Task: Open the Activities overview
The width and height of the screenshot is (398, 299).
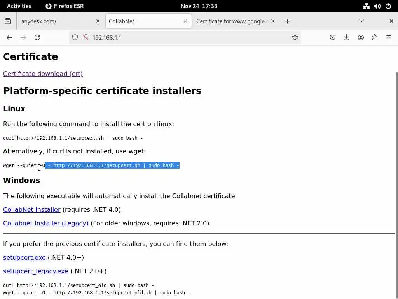Action: tap(19, 6)
